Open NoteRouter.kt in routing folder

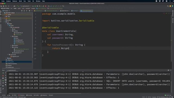[19, 51]
